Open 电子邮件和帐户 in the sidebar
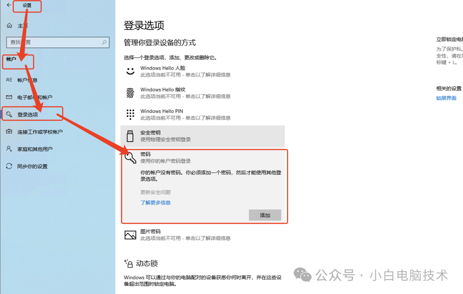Image resolution: width=463 pixels, height=294 pixels. [x=35, y=97]
